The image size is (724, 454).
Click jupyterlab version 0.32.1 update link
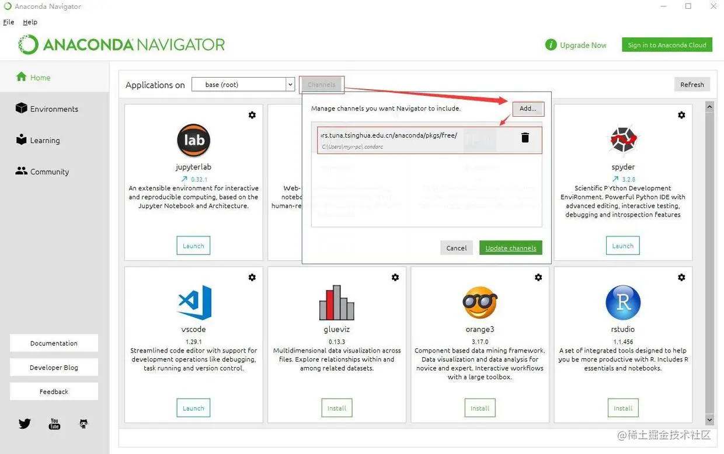(x=194, y=179)
